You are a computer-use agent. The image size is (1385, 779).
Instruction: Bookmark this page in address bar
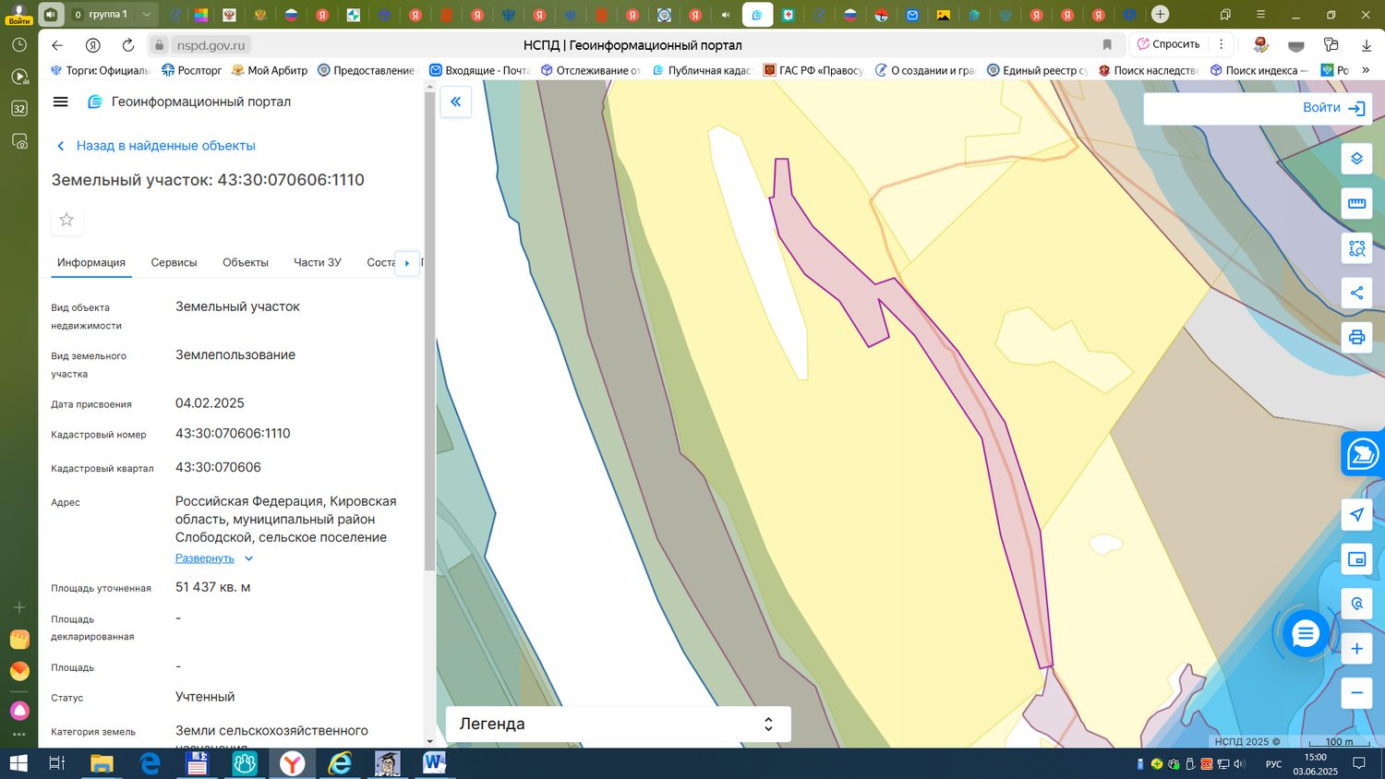click(x=1107, y=45)
